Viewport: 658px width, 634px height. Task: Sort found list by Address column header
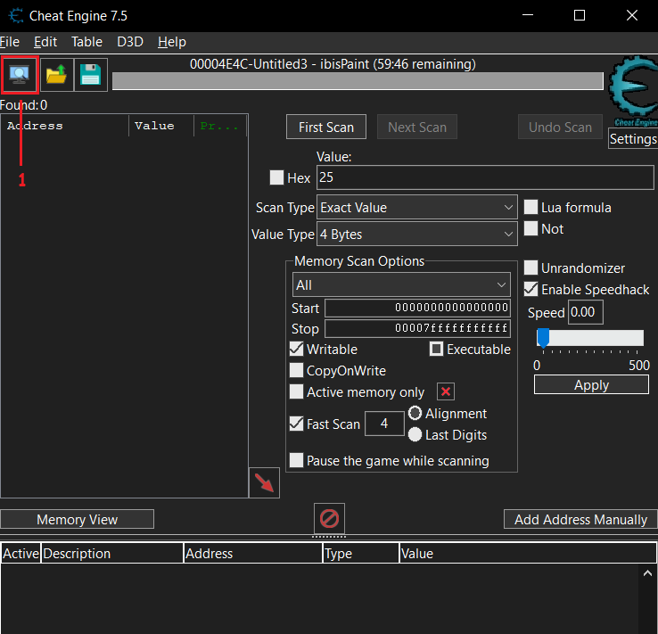pos(65,126)
